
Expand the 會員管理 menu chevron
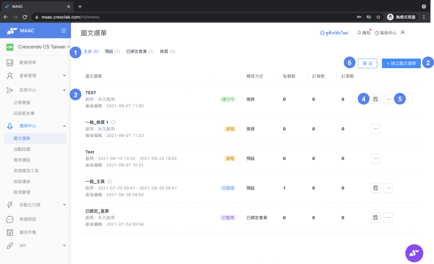click(64, 76)
